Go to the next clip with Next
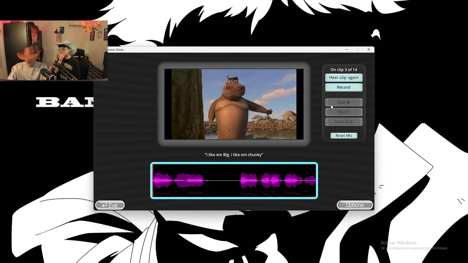Viewport: 468px width, 263px height. click(344, 102)
